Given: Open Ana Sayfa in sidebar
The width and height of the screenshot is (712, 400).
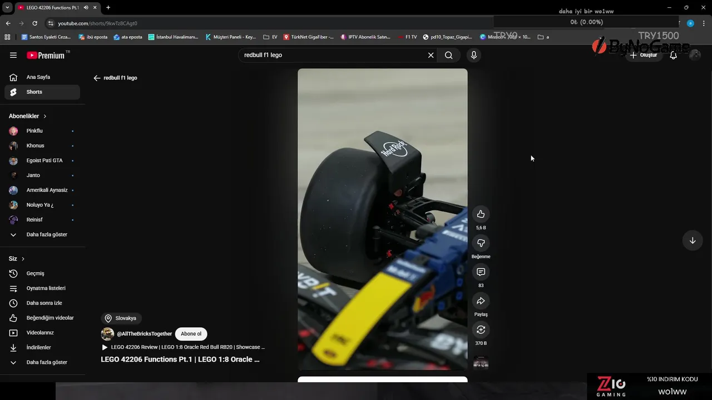Looking at the screenshot, I should [42, 77].
